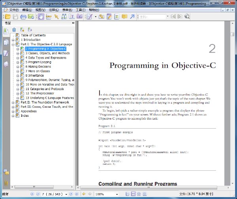Delete bookmark using the trash icon

(14, 29)
